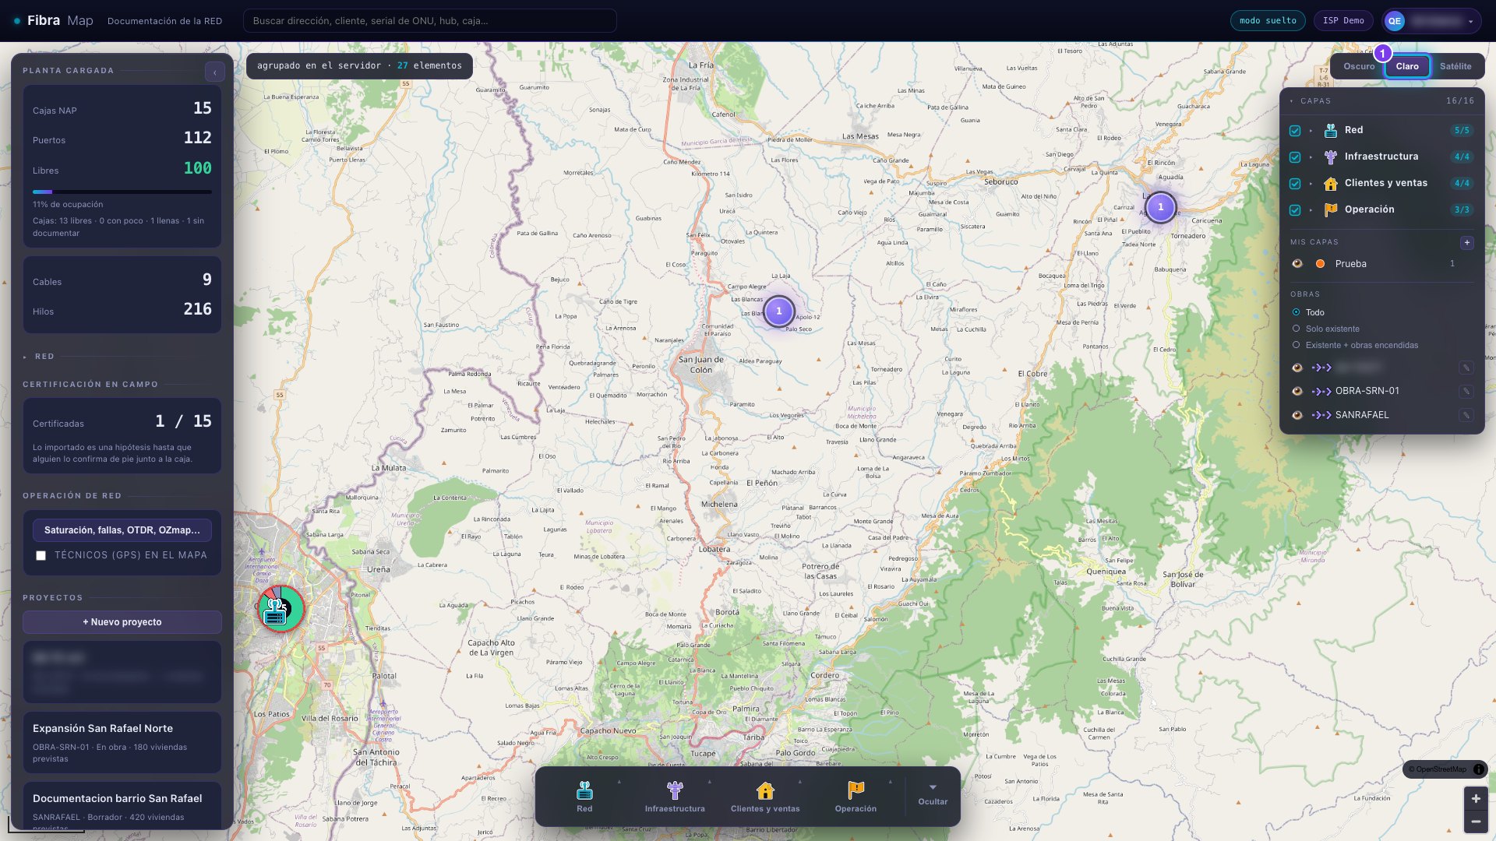Click the Operación flag icon in bottom toolbar
Image resolution: width=1496 pixels, height=841 pixels.
click(x=856, y=790)
